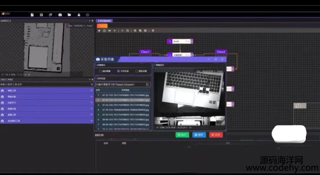The height and width of the screenshot is (175, 320).
Task: Select the Class1 node label
Action: tap(145, 52)
